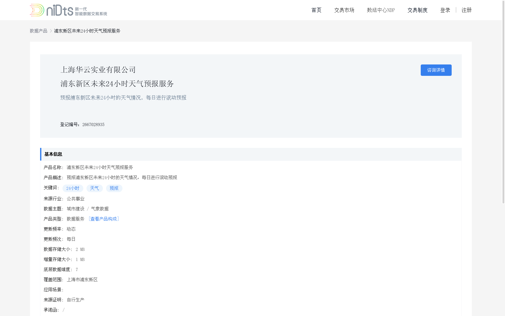The image size is (505, 316).
Task: Click the 上海市浦东新区 coverage value
Action: coord(82,280)
